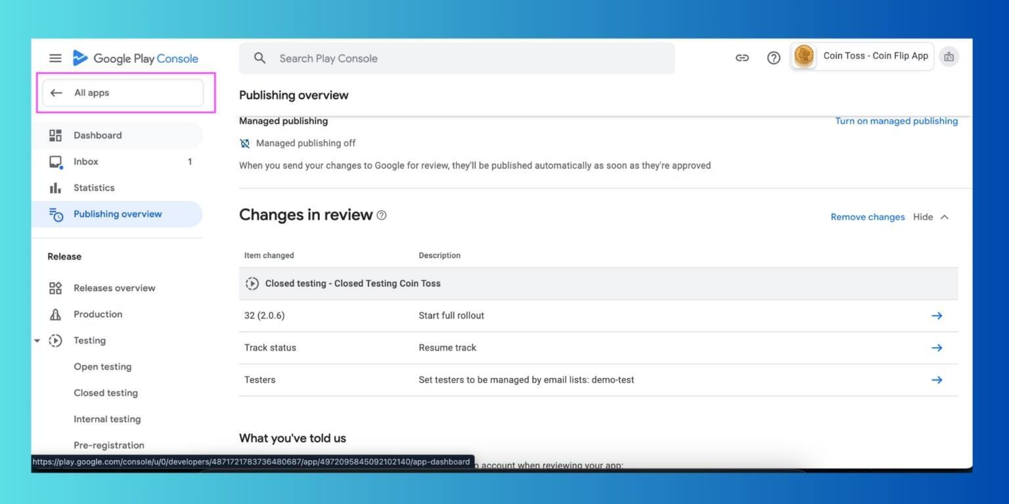Viewport: 1009px width, 504px height.
Task: Click the Coin Toss app coin icon
Action: click(x=804, y=56)
